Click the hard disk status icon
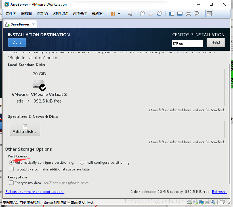 (x=189, y=202)
